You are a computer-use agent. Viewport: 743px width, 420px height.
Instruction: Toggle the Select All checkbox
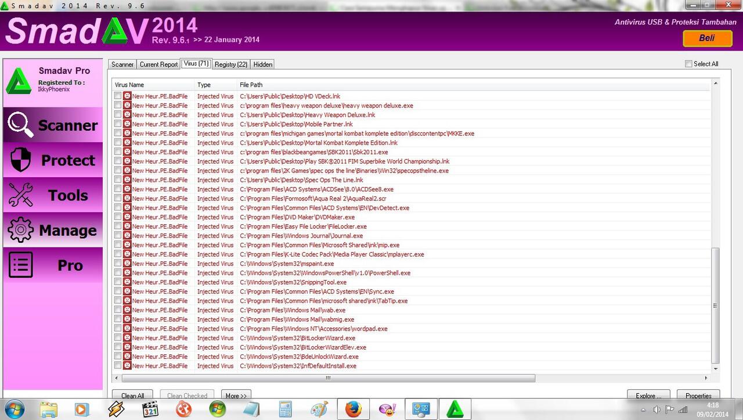688,64
